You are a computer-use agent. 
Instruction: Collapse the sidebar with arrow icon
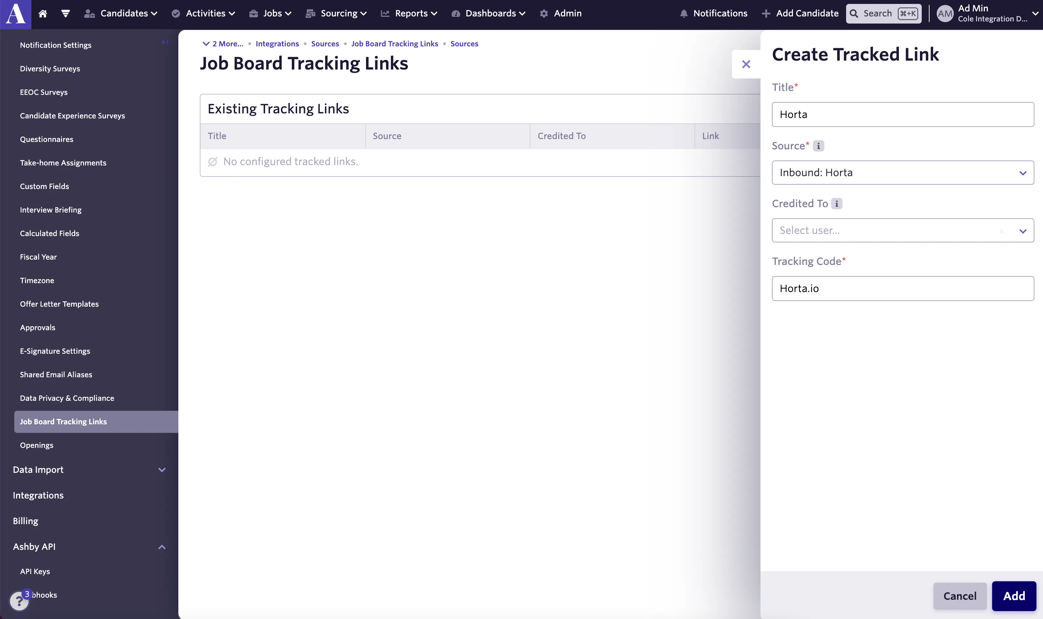[165, 42]
